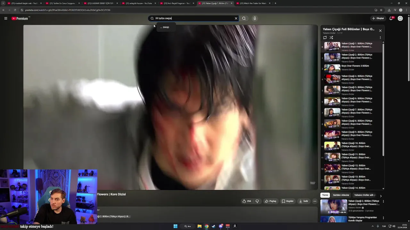
Task: Start voice search with the microphone icon
Action: click(x=255, y=18)
